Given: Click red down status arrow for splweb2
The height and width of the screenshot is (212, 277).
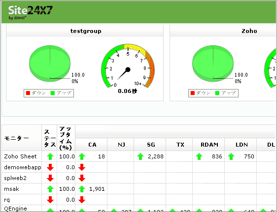Looking at the screenshot, I should (x=50, y=178).
